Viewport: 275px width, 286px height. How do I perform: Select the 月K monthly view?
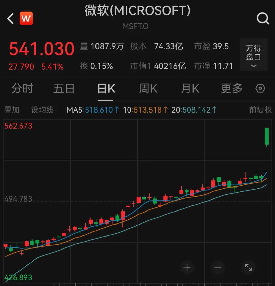tap(189, 89)
